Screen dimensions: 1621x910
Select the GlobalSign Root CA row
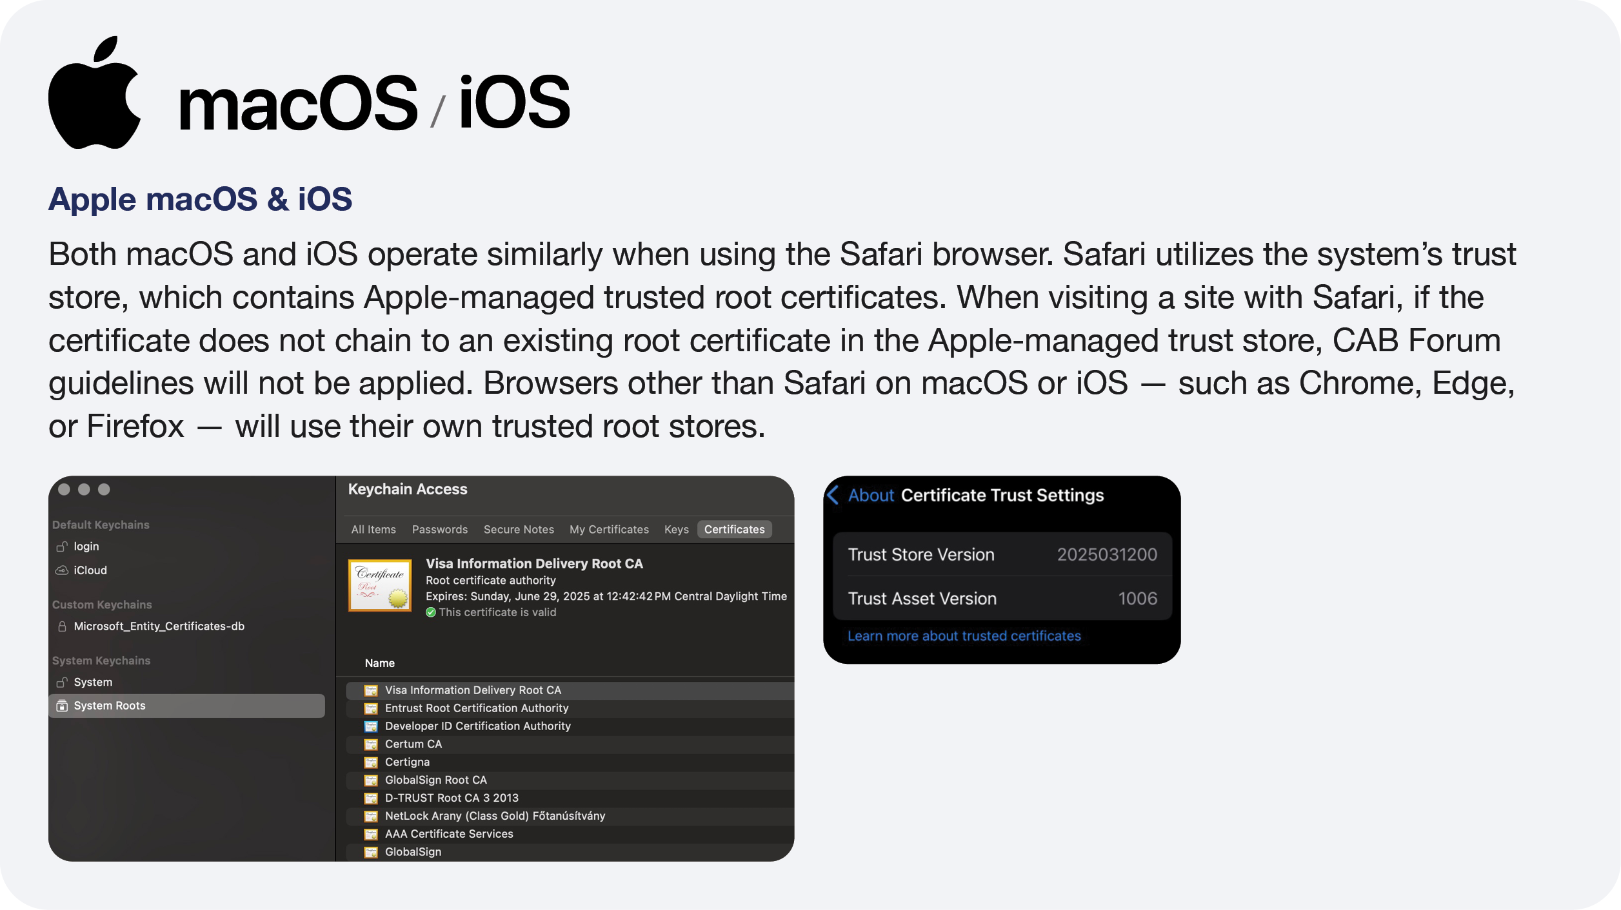click(570, 780)
